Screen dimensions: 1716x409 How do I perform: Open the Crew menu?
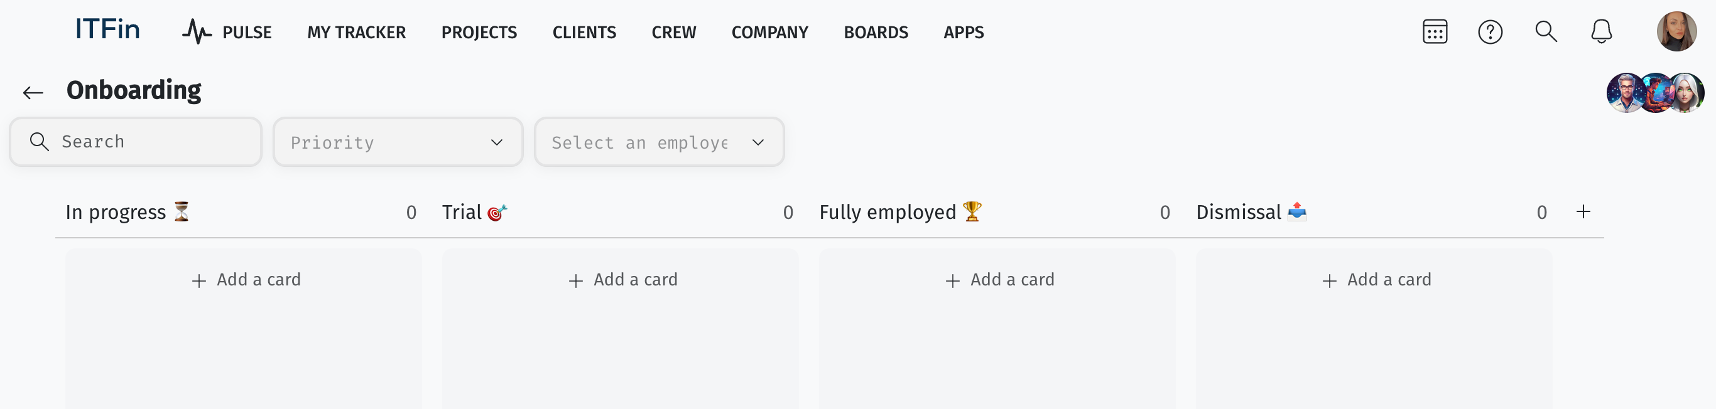(673, 32)
